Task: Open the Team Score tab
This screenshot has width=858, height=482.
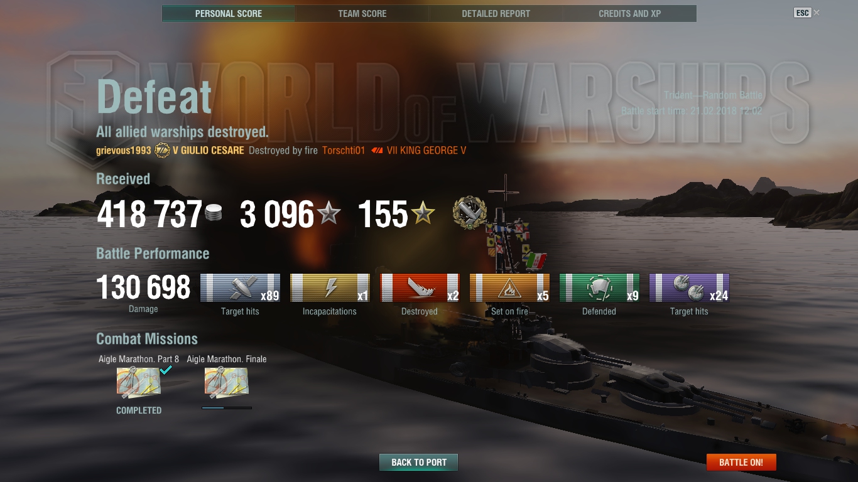Action: pyautogui.click(x=362, y=13)
